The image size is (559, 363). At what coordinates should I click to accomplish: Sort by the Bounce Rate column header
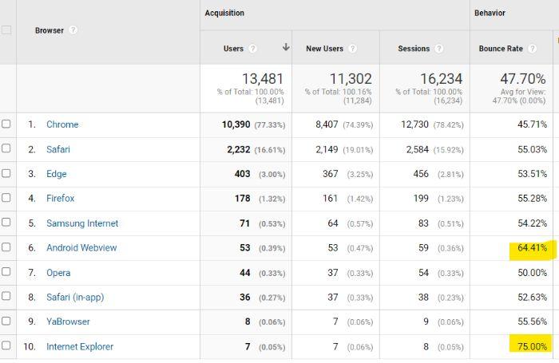501,49
